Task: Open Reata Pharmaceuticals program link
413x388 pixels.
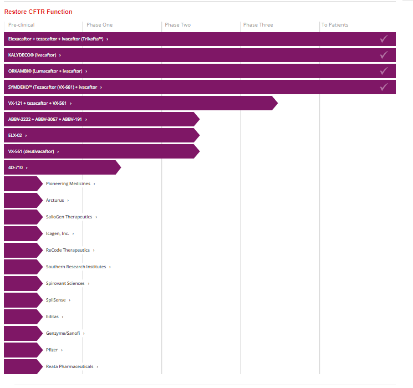Action: [69, 366]
